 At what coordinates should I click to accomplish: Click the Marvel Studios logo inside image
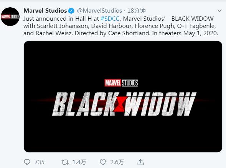(121, 83)
